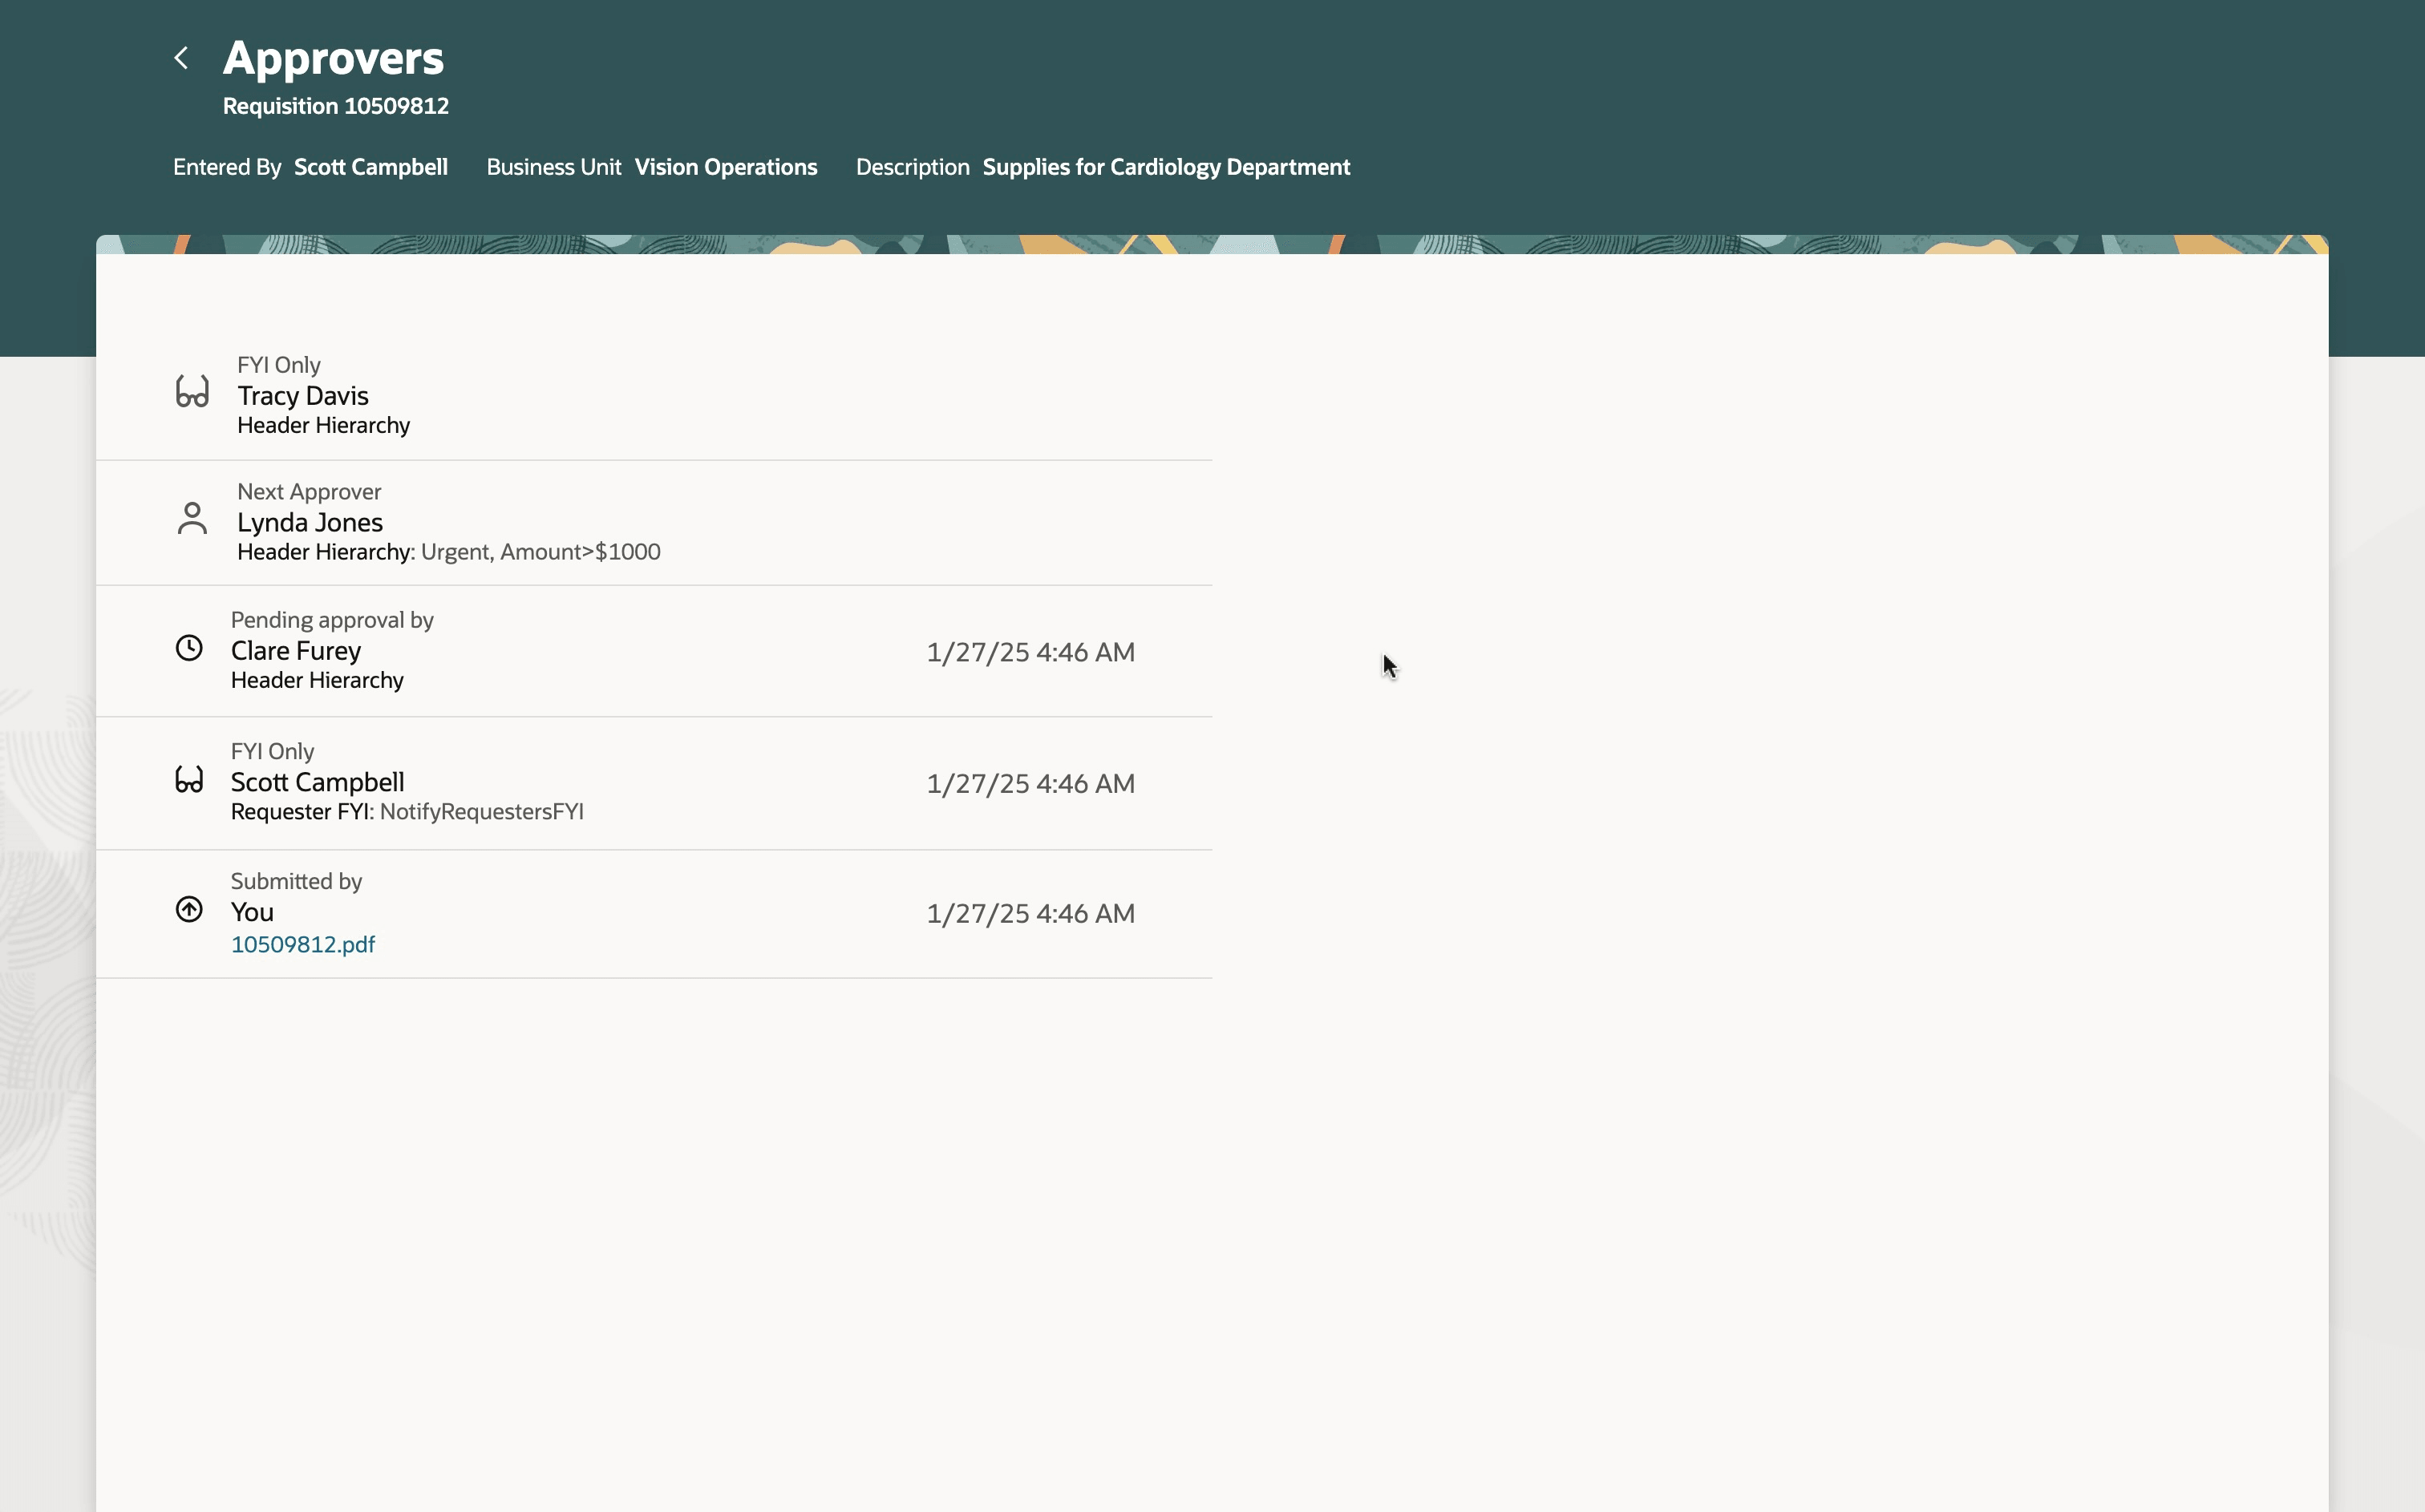Click the NotifyRequestersFYI rule text
Image resolution: width=2425 pixels, height=1512 pixels.
click(x=482, y=811)
